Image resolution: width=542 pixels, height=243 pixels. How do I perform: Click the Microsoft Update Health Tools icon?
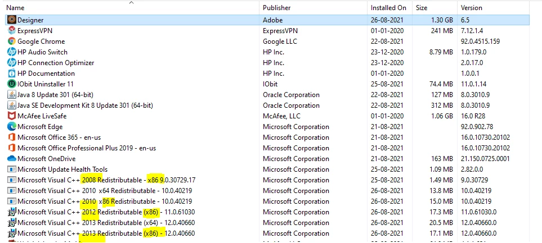tap(12, 169)
